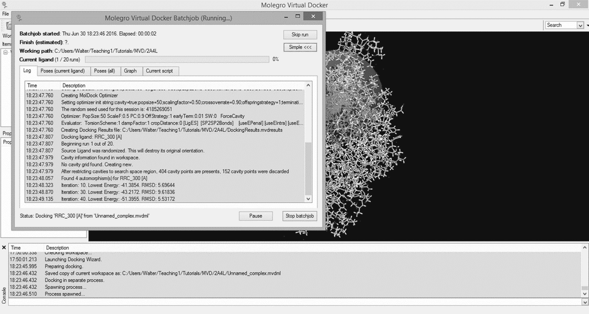Viewport: 589px width, 314px height.
Task: Select console row 'Saved copy of current workspace as'
Action: [295, 273]
